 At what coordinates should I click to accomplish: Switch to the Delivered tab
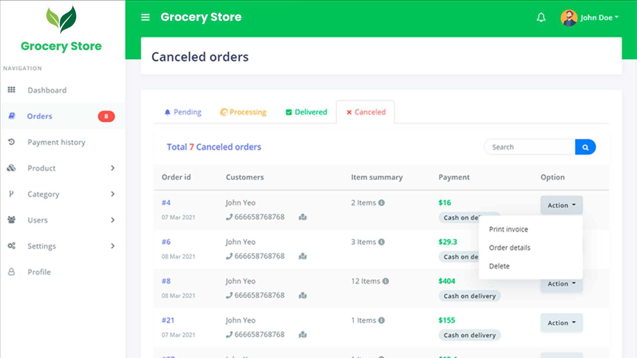pyautogui.click(x=306, y=112)
